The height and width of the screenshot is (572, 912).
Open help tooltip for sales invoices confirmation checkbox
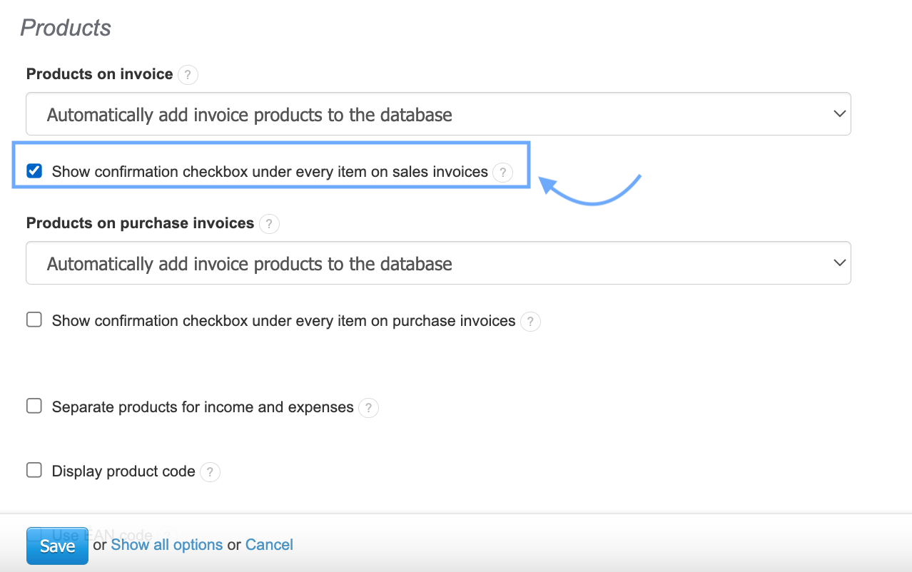pyautogui.click(x=502, y=173)
